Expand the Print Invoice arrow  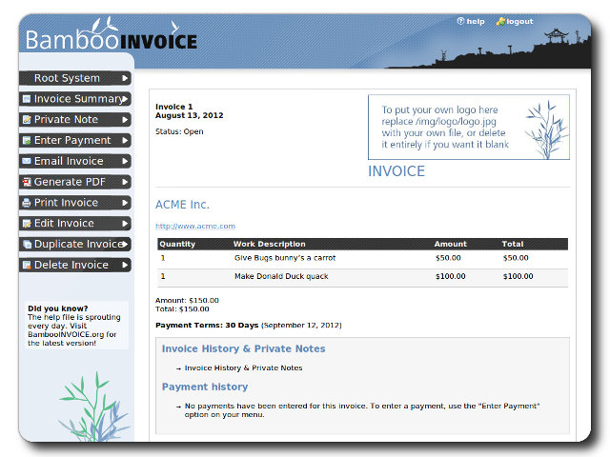126,203
